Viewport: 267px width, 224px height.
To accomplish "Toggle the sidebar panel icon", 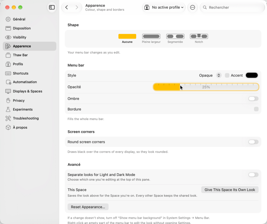I will point(52,7).
